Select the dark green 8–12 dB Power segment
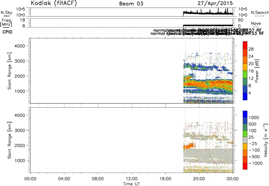The height and width of the screenshot is (186, 269). (245, 82)
